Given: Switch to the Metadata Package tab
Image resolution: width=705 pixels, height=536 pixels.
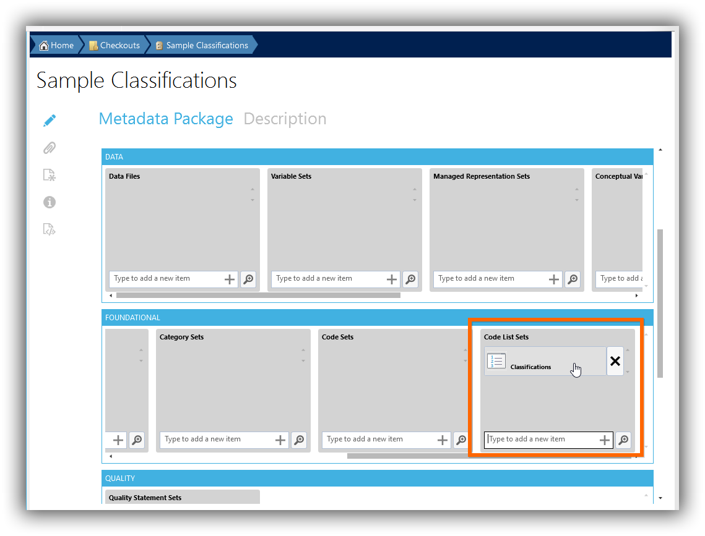Looking at the screenshot, I should pos(166,119).
